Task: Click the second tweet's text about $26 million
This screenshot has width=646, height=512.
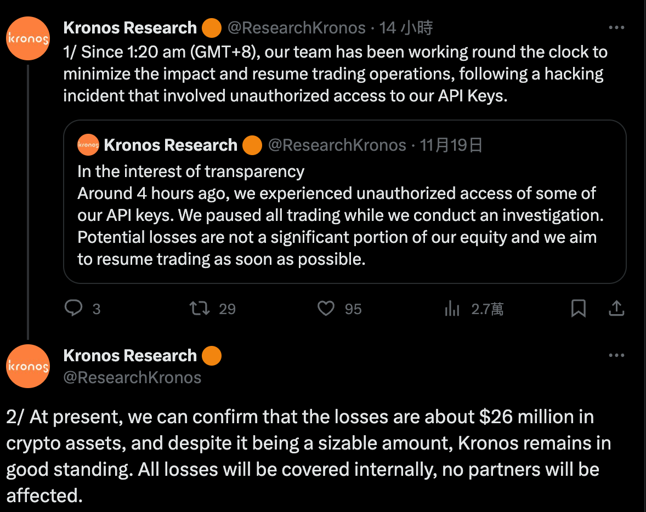Action: (307, 456)
